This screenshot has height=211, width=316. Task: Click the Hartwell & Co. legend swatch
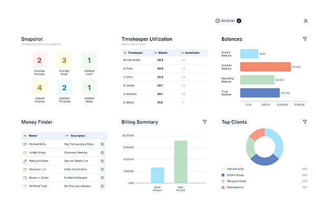point(223,169)
